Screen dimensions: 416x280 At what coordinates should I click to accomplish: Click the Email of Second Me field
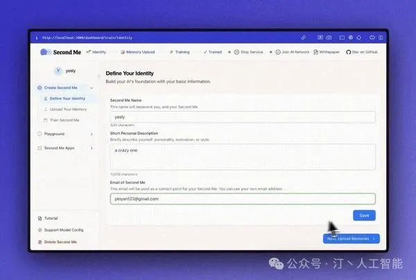pos(243,199)
